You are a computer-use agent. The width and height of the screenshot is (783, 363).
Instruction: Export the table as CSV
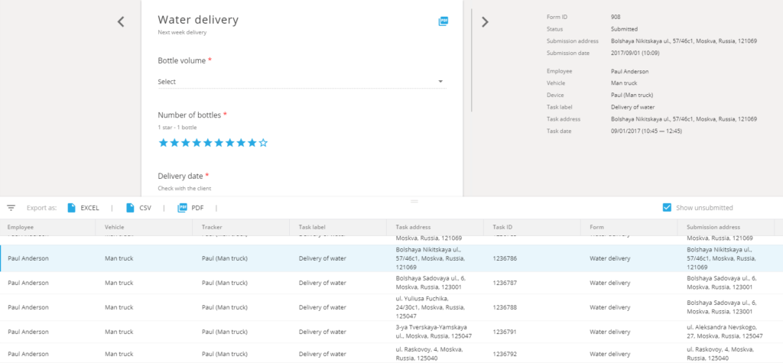(139, 208)
